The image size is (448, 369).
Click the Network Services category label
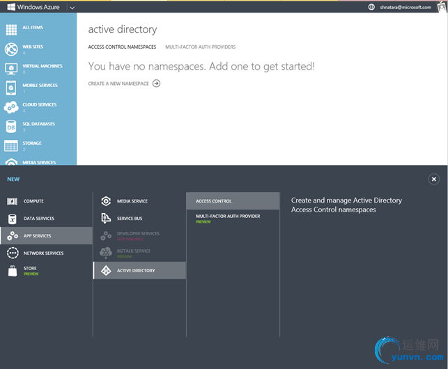click(x=43, y=253)
